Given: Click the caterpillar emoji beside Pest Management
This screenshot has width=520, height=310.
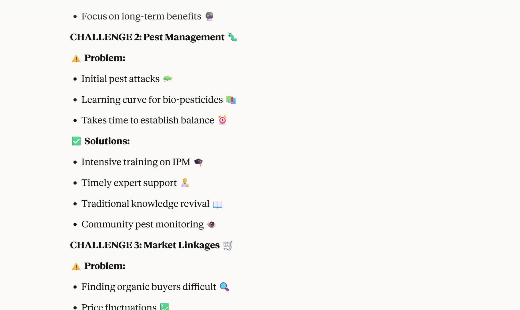Looking at the screenshot, I should coord(232,37).
